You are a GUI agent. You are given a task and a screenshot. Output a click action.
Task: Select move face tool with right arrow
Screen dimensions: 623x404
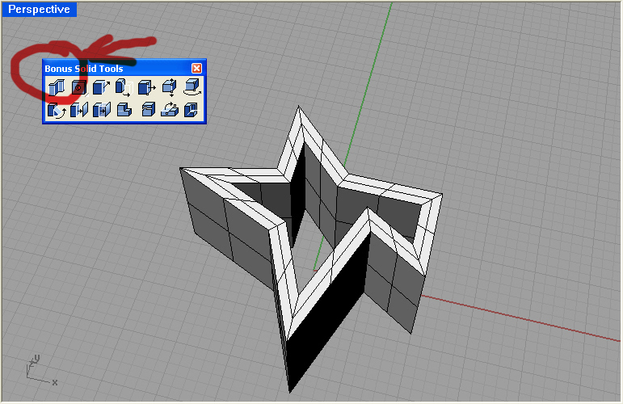[x=146, y=87]
